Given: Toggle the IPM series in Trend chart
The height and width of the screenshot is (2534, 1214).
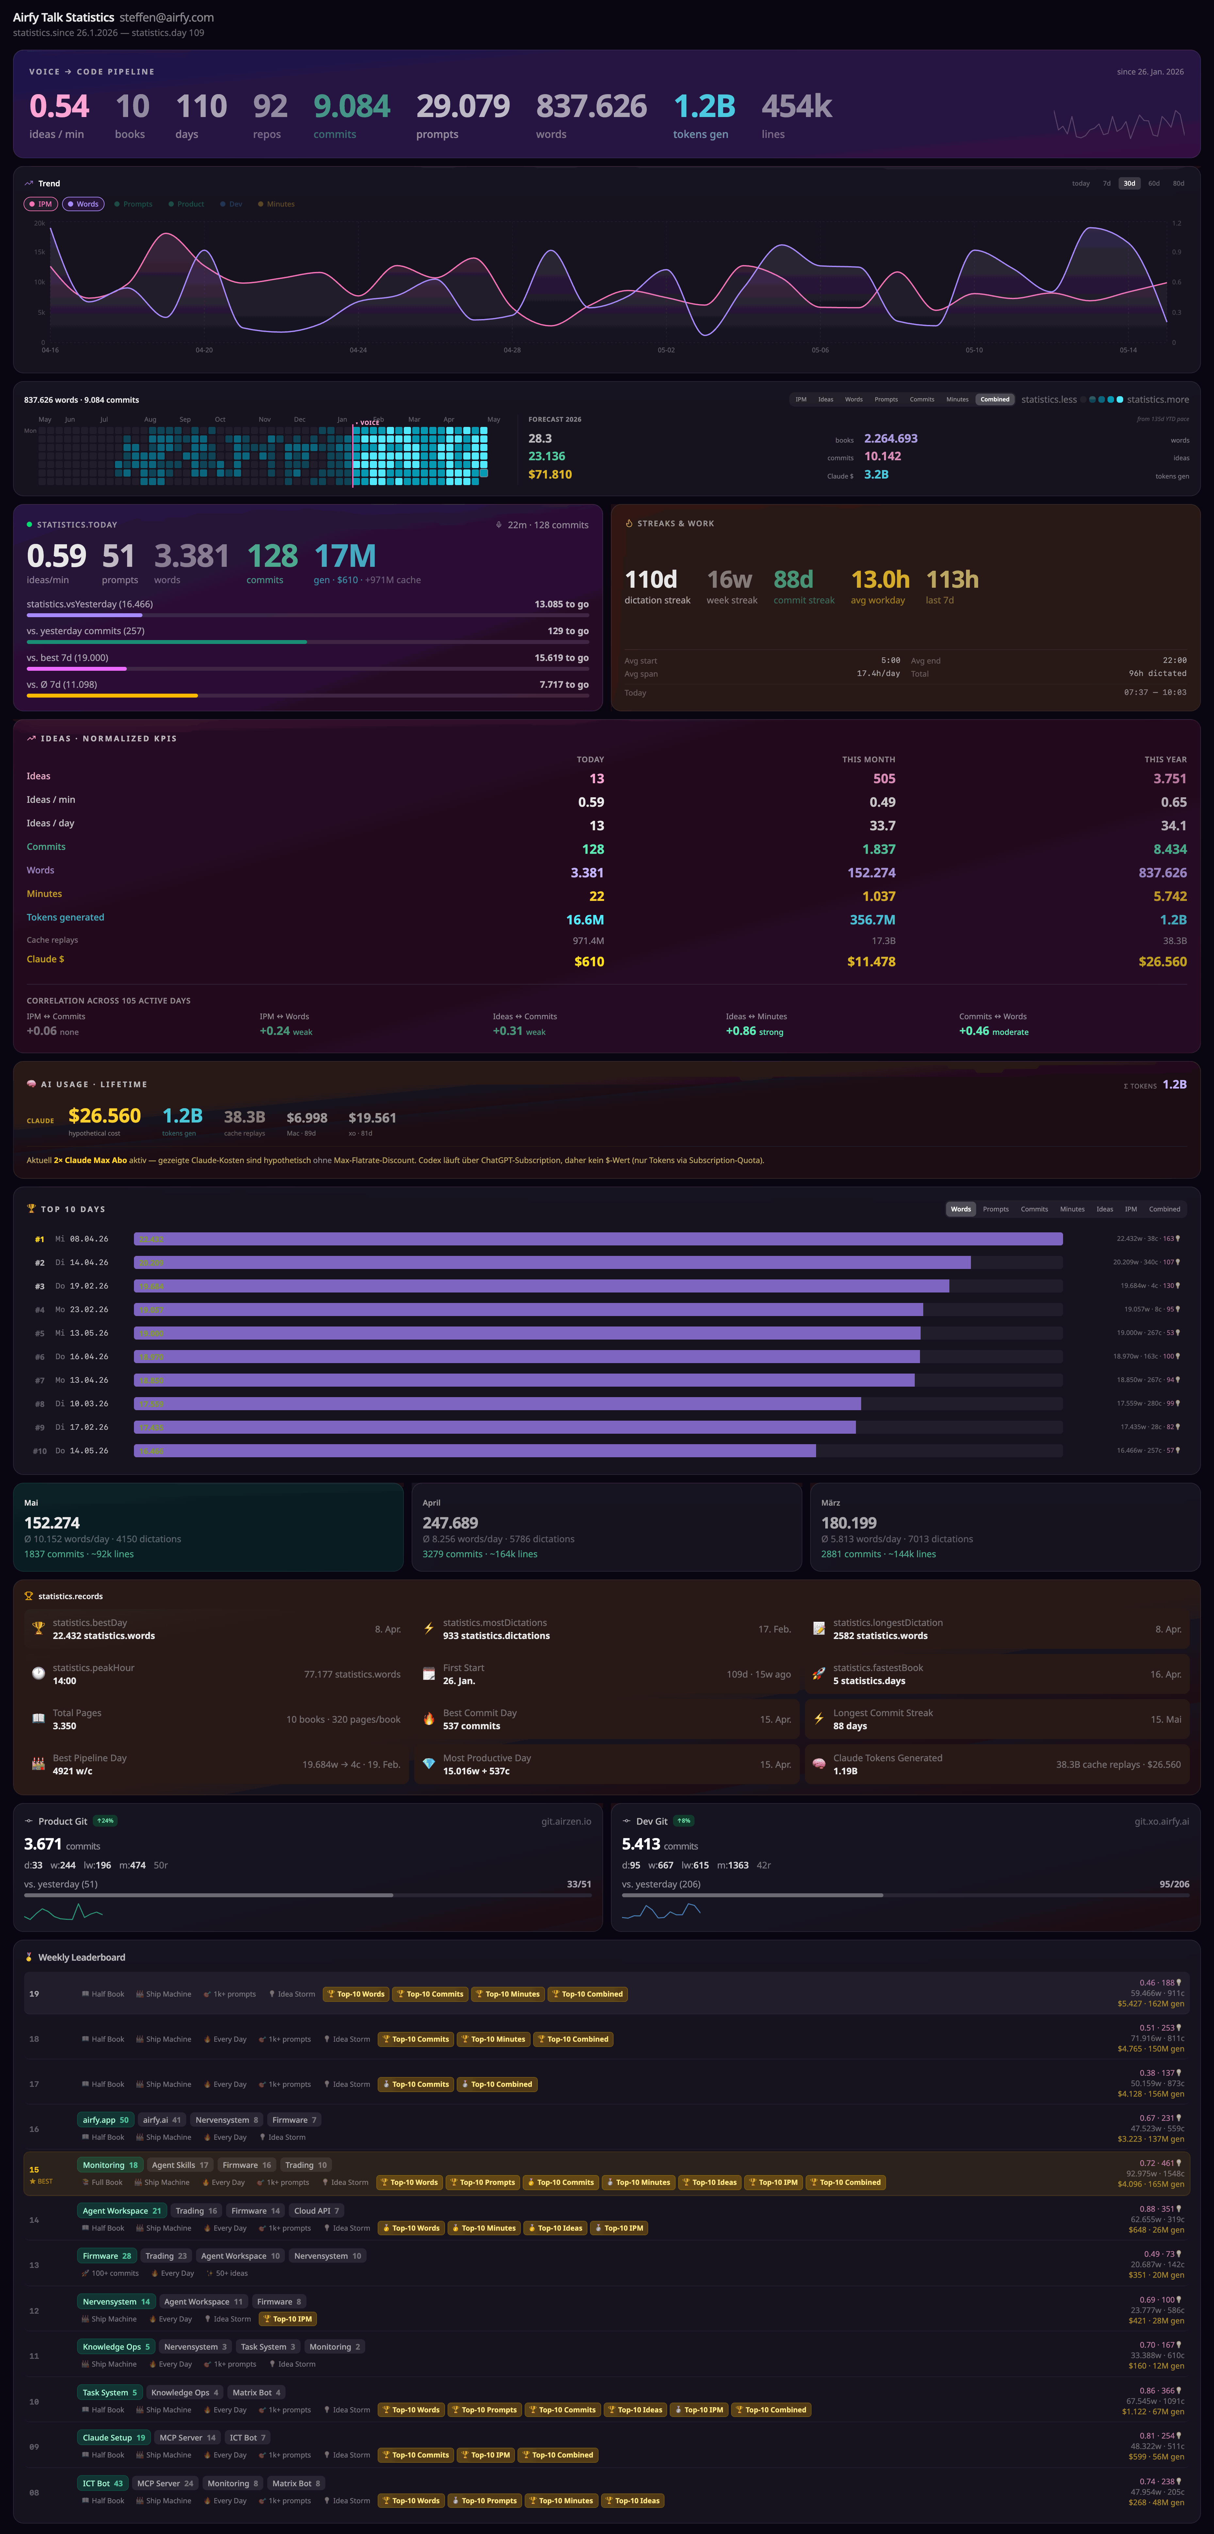Looking at the screenshot, I should (40, 204).
